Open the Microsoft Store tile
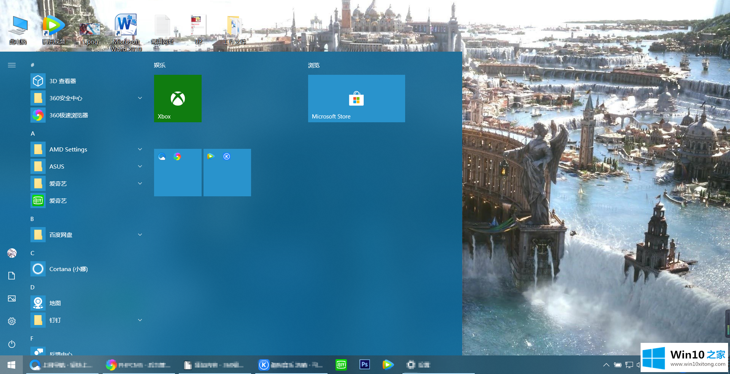 (356, 98)
